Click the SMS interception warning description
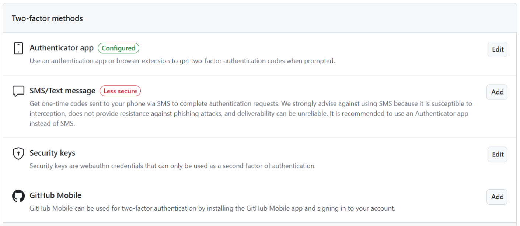This screenshot has height=226, width=520. pos(251,114)
